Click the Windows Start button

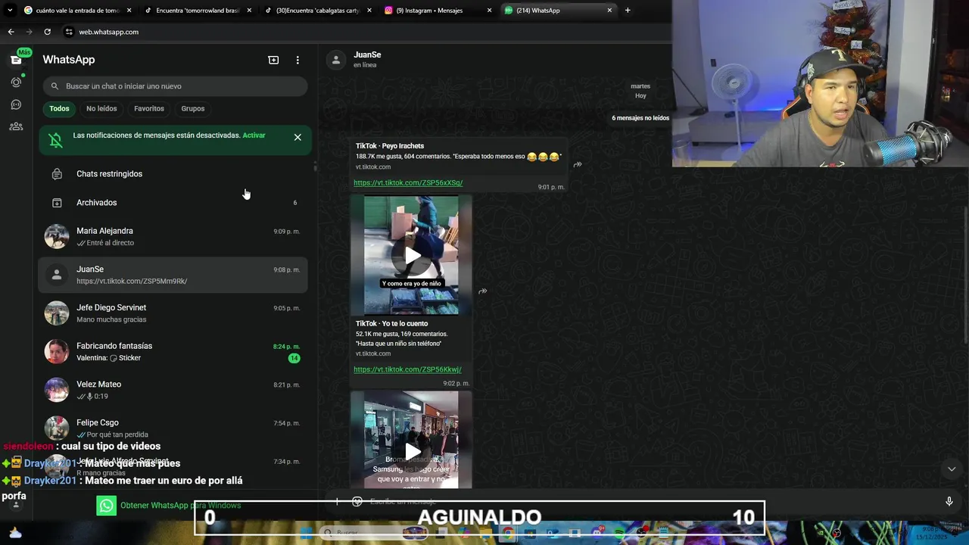click(x=307, y=533)
